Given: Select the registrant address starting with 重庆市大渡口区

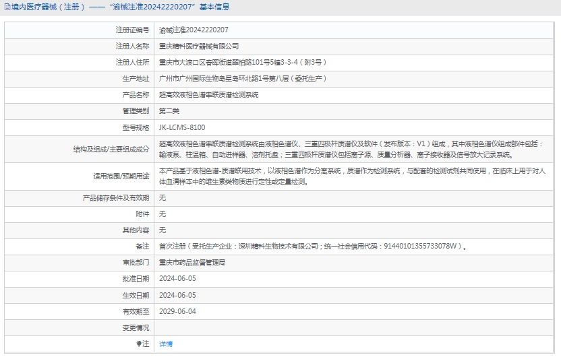Looking at the screenshot, I should (242, 63).
